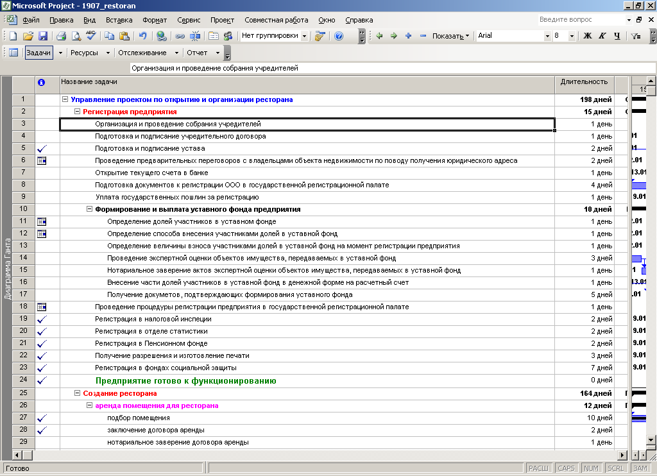Image resolution: width=657 pixels, height=476 pixels.
Task: Open print preview
Action: click(76, 36)
